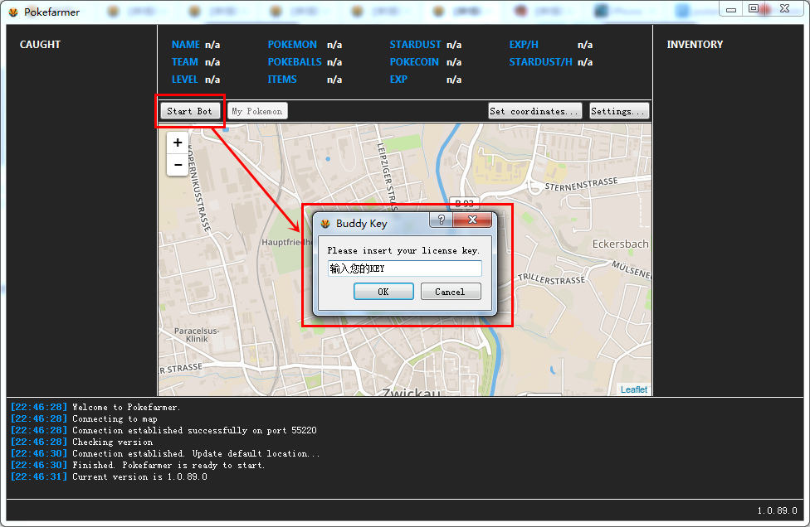
Task: Click the CAUGHT panel heading
Action: [x=40, y=45]
